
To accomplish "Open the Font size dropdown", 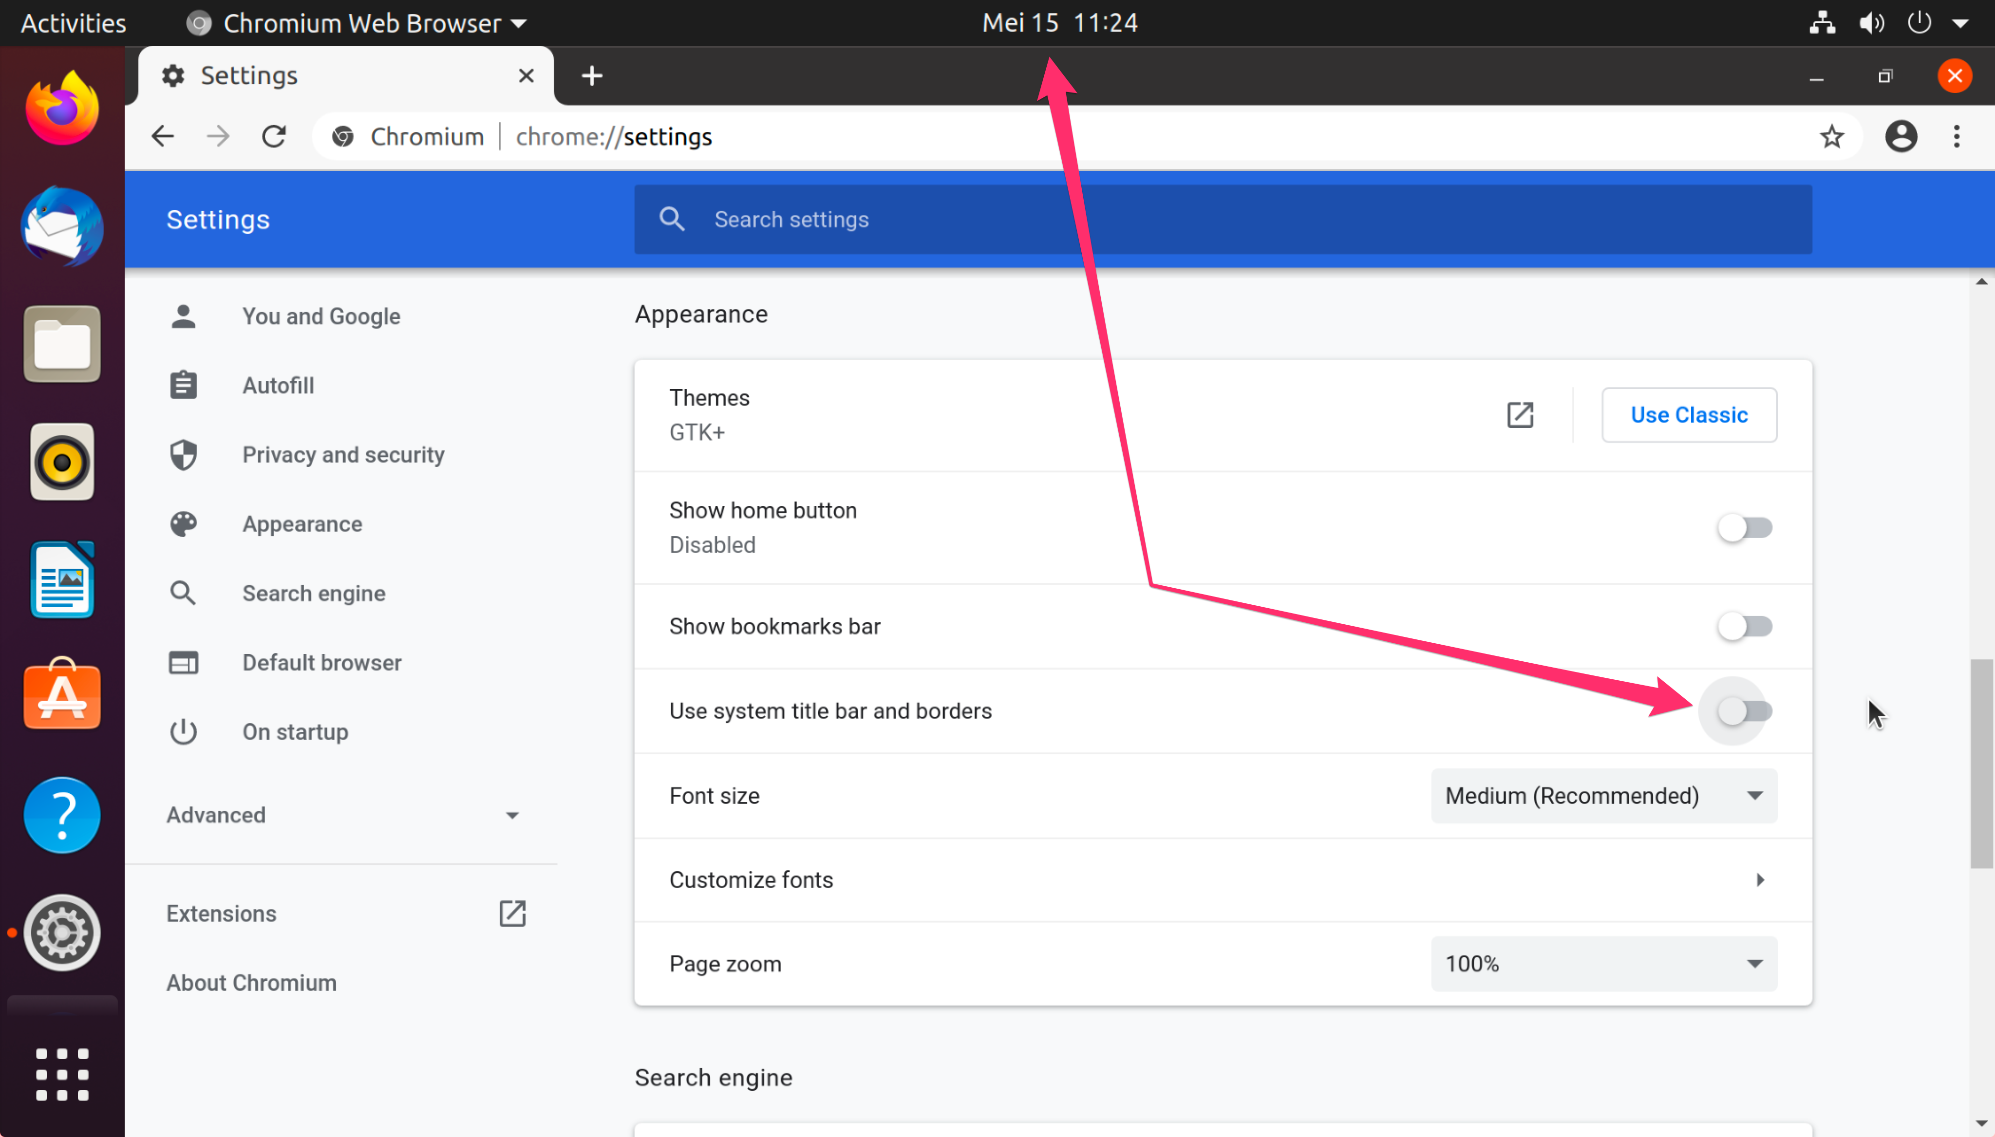I will (x=1604, y=796).
